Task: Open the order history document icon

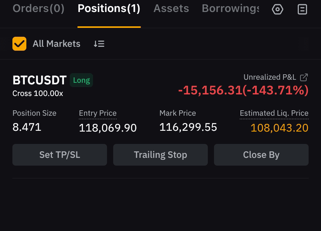Action: 302,9
